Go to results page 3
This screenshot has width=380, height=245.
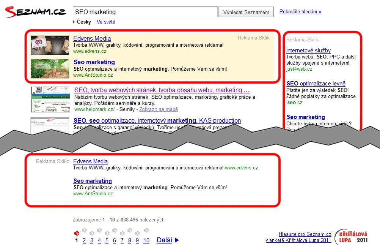(92, 240)
